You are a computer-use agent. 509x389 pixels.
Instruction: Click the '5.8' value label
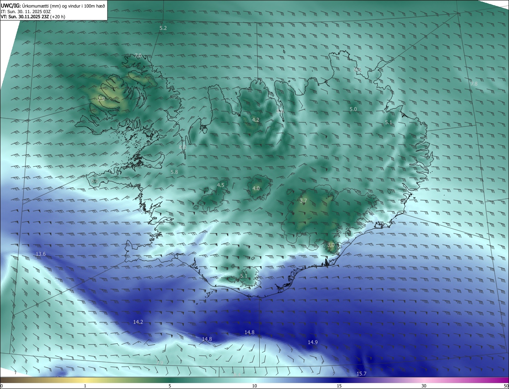pos(174,172)
